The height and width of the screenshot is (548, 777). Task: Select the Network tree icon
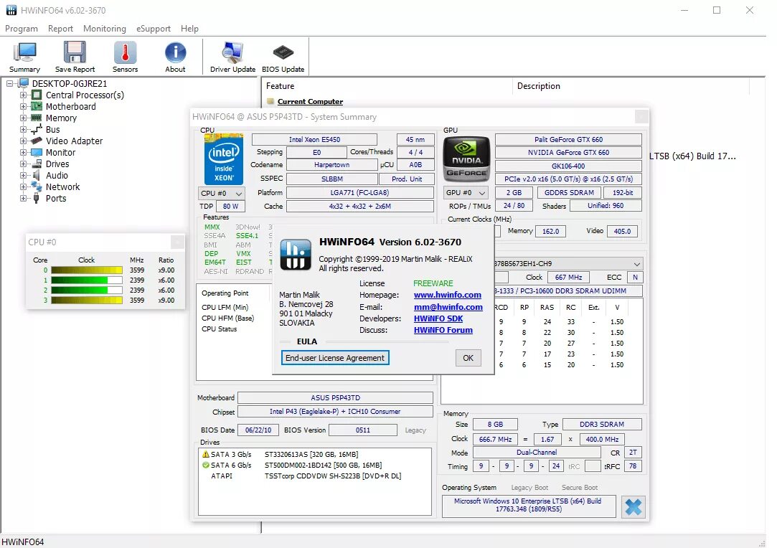37,186
